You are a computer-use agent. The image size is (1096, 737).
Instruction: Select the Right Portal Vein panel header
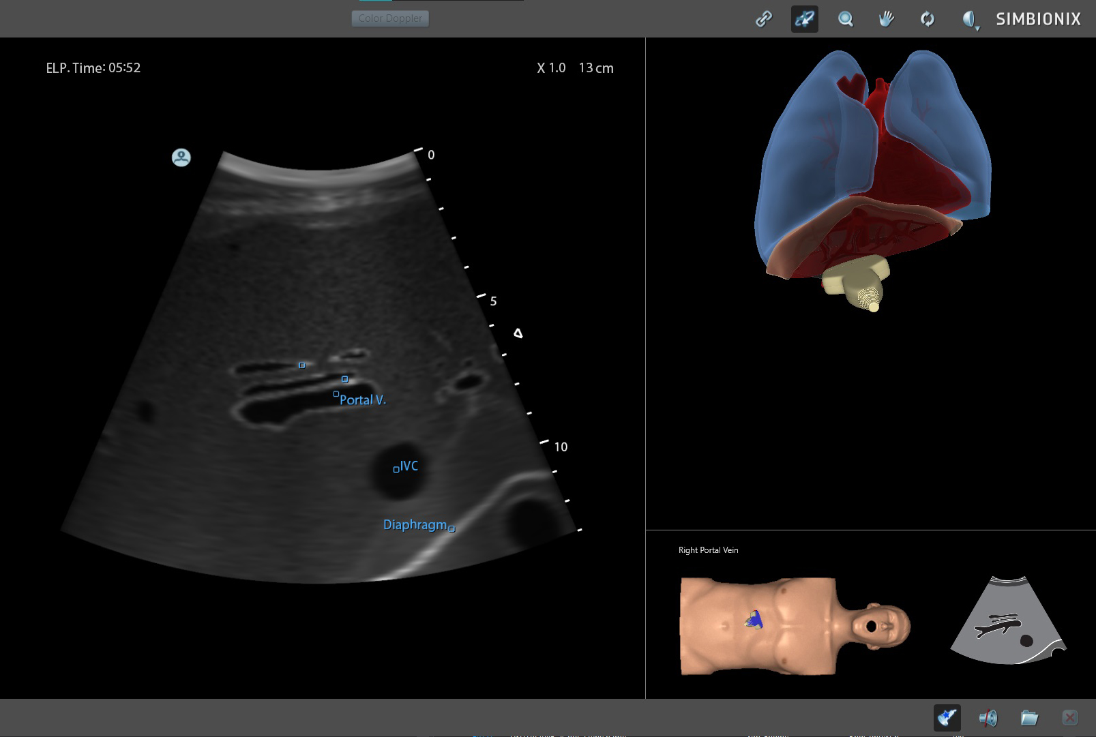(707, 550)
